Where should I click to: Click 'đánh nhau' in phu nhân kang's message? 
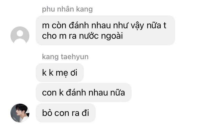(90, 25)
